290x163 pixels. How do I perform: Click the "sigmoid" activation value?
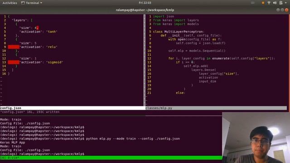tap(54, 62)
